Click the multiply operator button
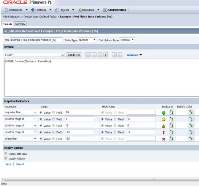199x187 pixels. (100, 55)
